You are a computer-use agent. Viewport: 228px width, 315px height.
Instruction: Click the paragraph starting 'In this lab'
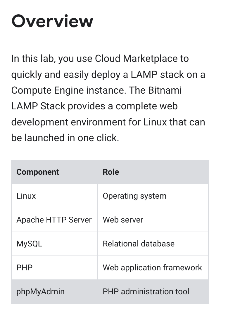[x=108, y=98]
